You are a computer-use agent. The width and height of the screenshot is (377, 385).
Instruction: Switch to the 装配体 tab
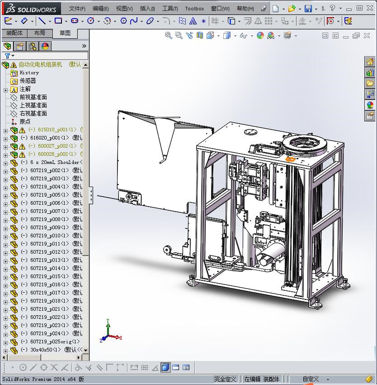pyautogui.click(x=14, y=33)
